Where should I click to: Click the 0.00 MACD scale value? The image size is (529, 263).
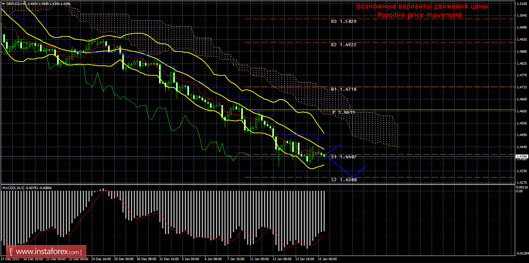(519, 191)
